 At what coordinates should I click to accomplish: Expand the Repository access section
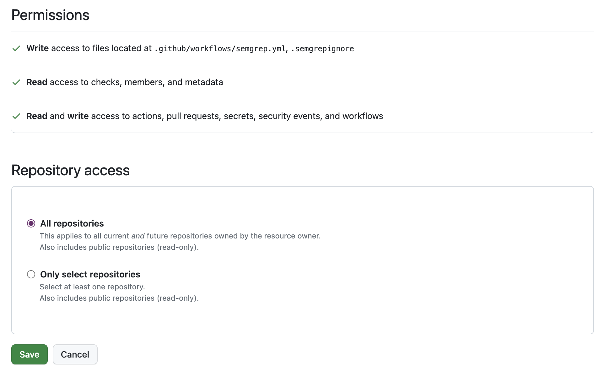pyautogui.click(x=70, y=170)
